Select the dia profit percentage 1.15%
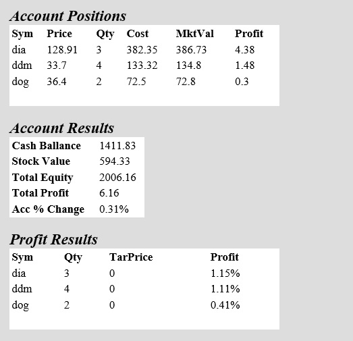Image resolution: width=353 pixels, height=341 pixels. click(x=225, y=273)
